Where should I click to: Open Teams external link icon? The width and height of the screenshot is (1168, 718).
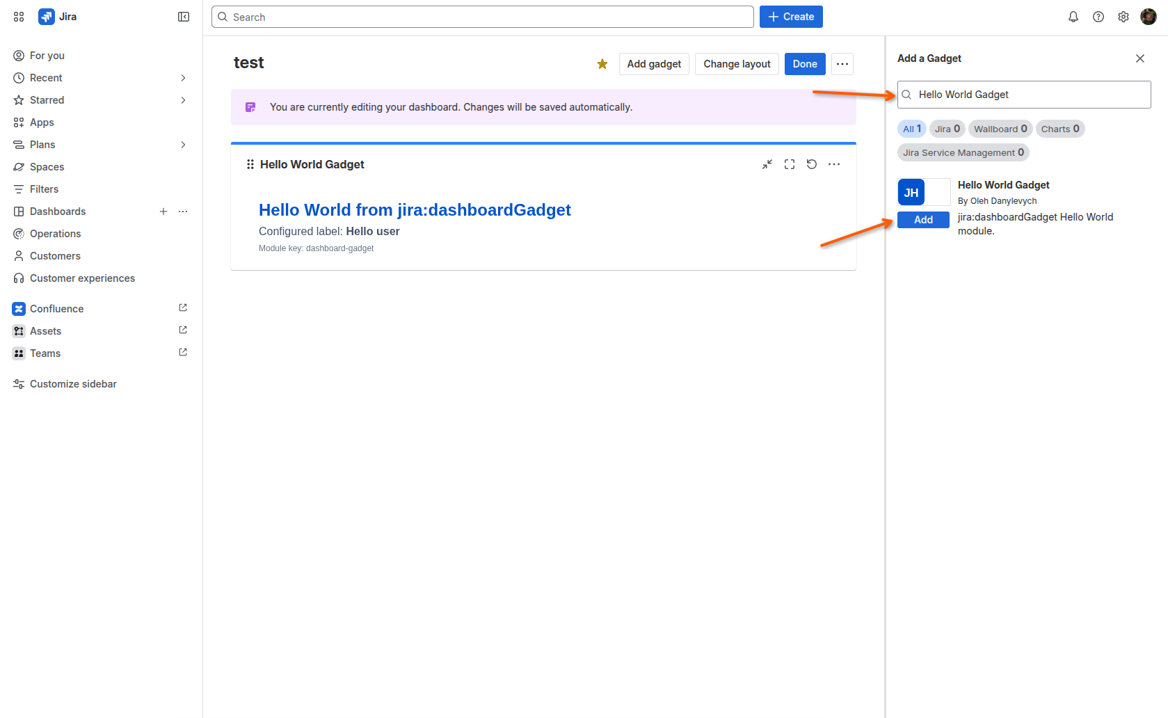pyautogui.click(x=183, y=352)
